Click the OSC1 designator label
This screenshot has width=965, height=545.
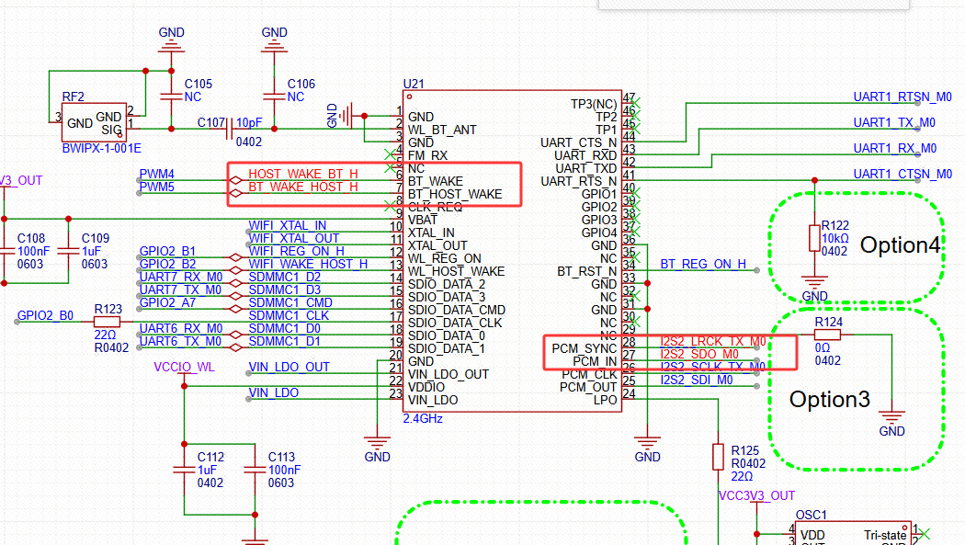[812, 515]
